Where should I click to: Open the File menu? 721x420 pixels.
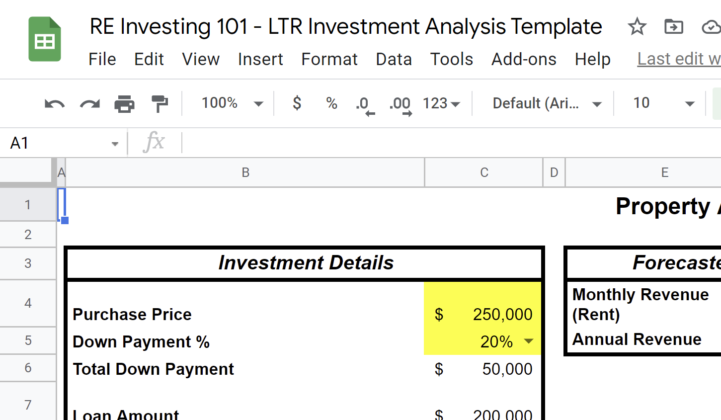[102, 59]
